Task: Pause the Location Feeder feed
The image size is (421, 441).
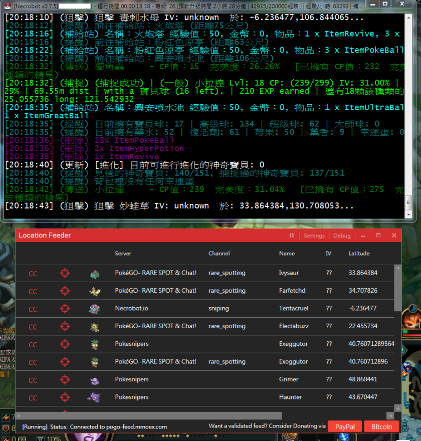Action: [292, 236]
